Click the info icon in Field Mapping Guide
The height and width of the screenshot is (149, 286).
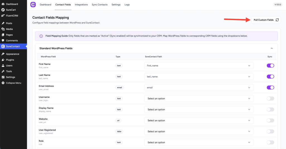coord(41,36)
